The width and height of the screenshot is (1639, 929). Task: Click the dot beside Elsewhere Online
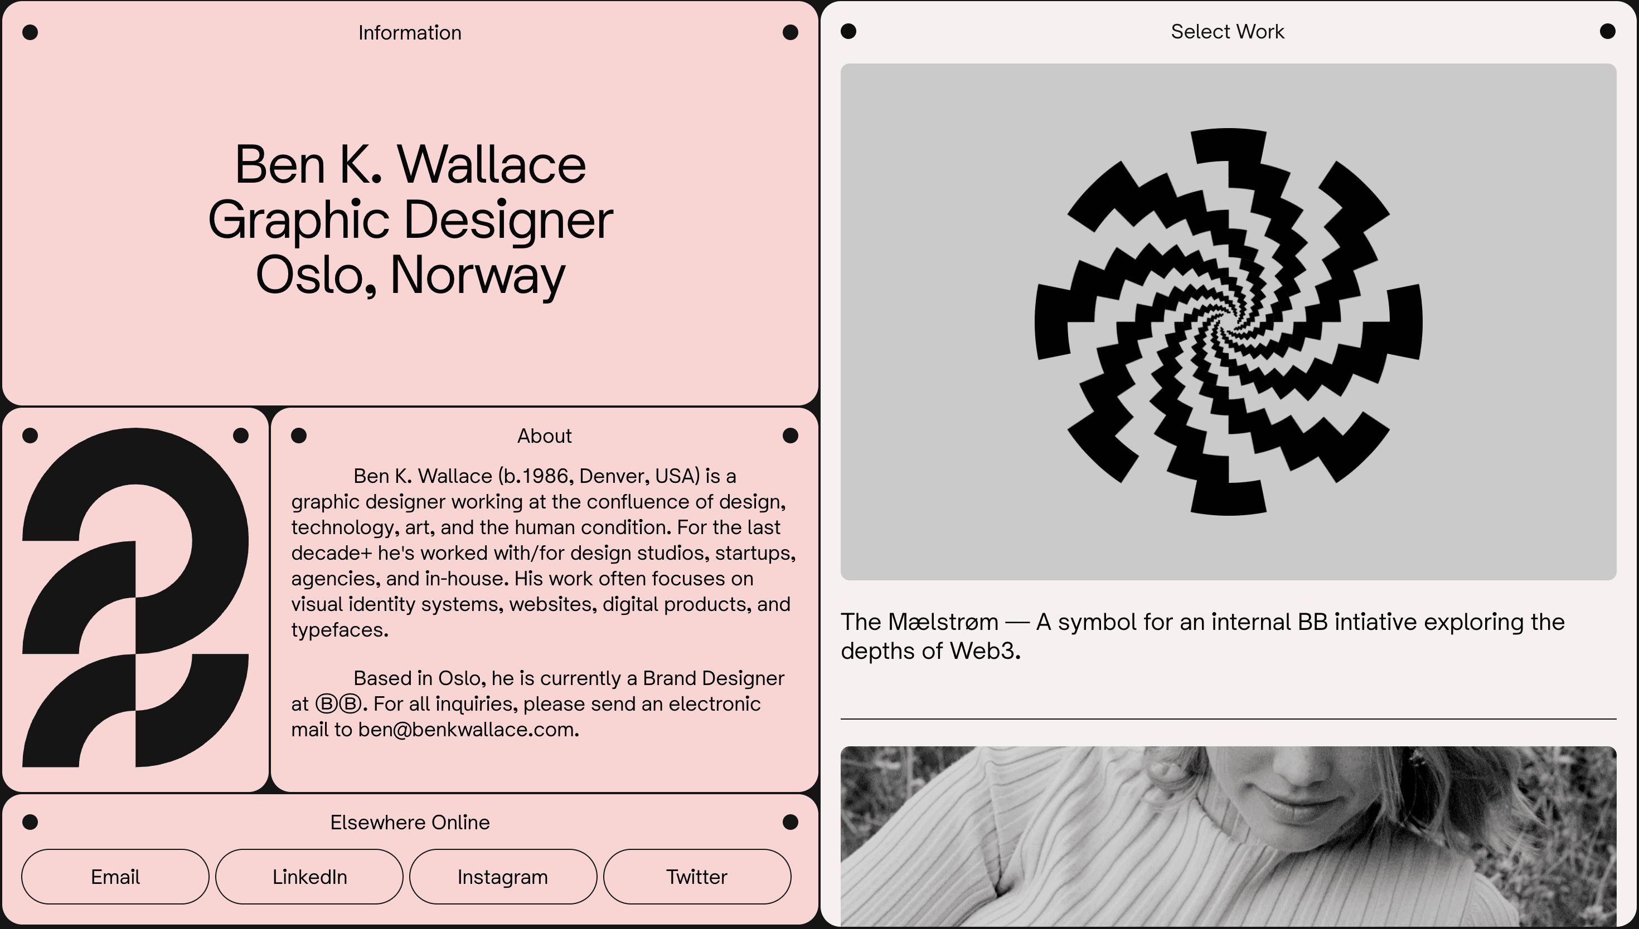tap(30, 823)
